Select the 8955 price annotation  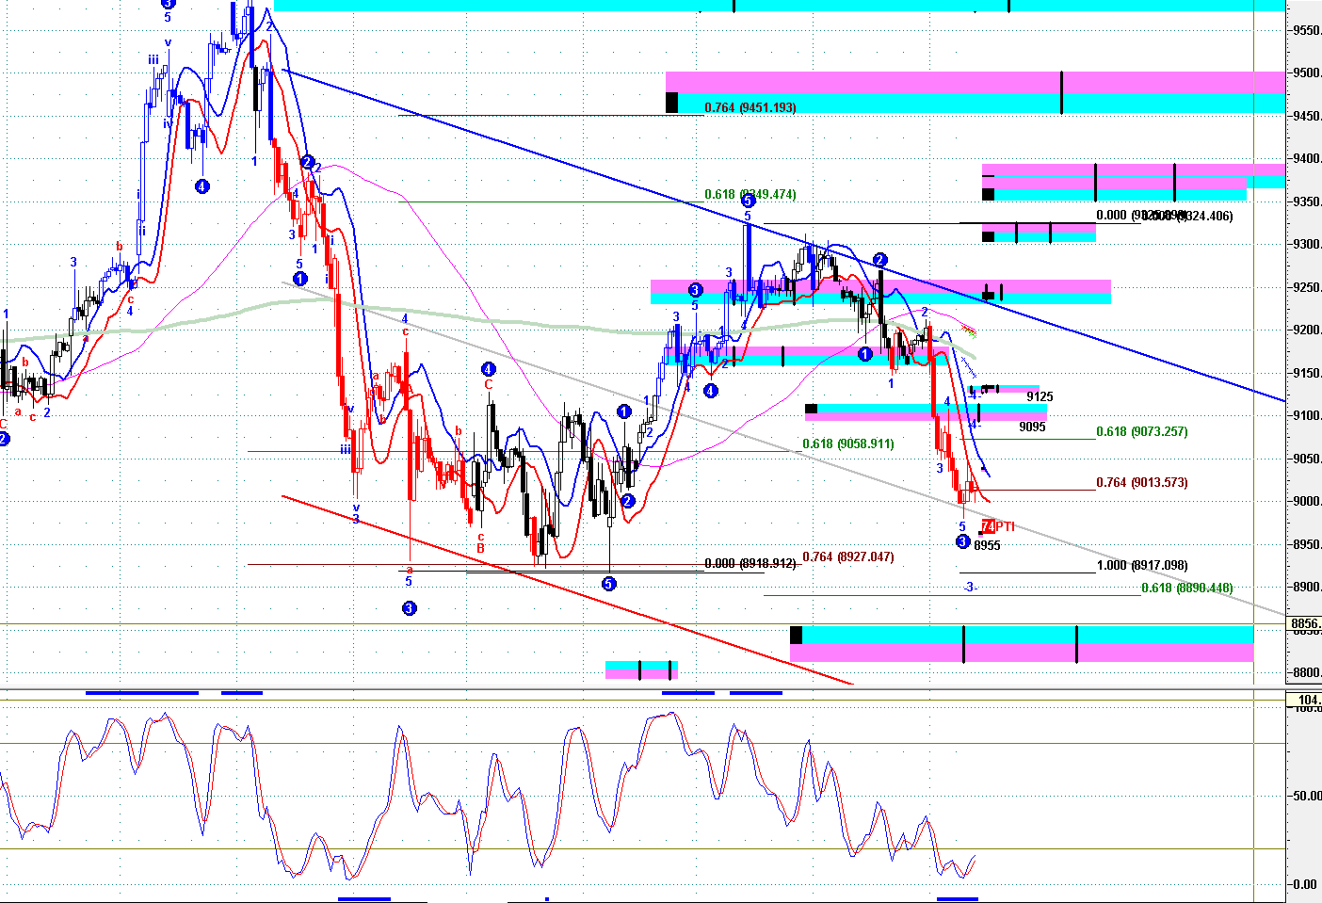click(987, 545)
